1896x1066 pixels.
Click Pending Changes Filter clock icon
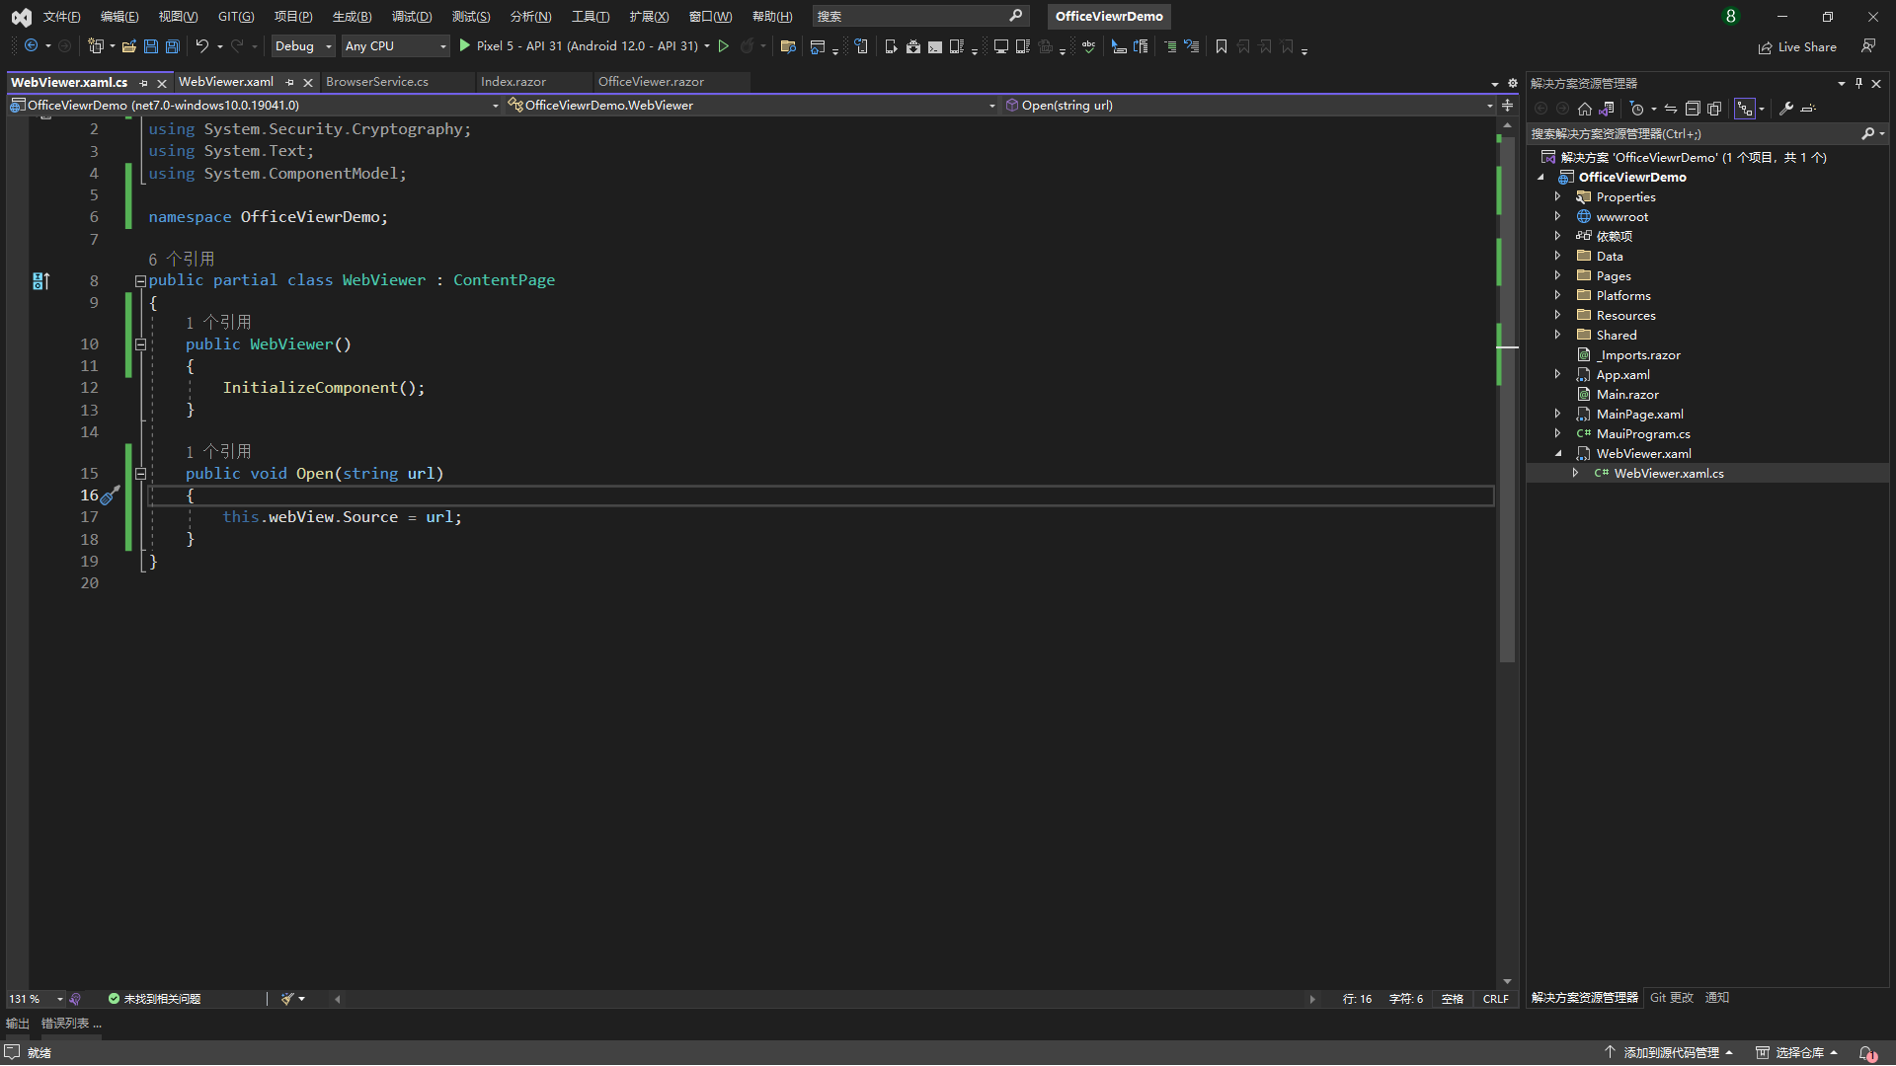pyautogui.click(x=1637, y=109)
